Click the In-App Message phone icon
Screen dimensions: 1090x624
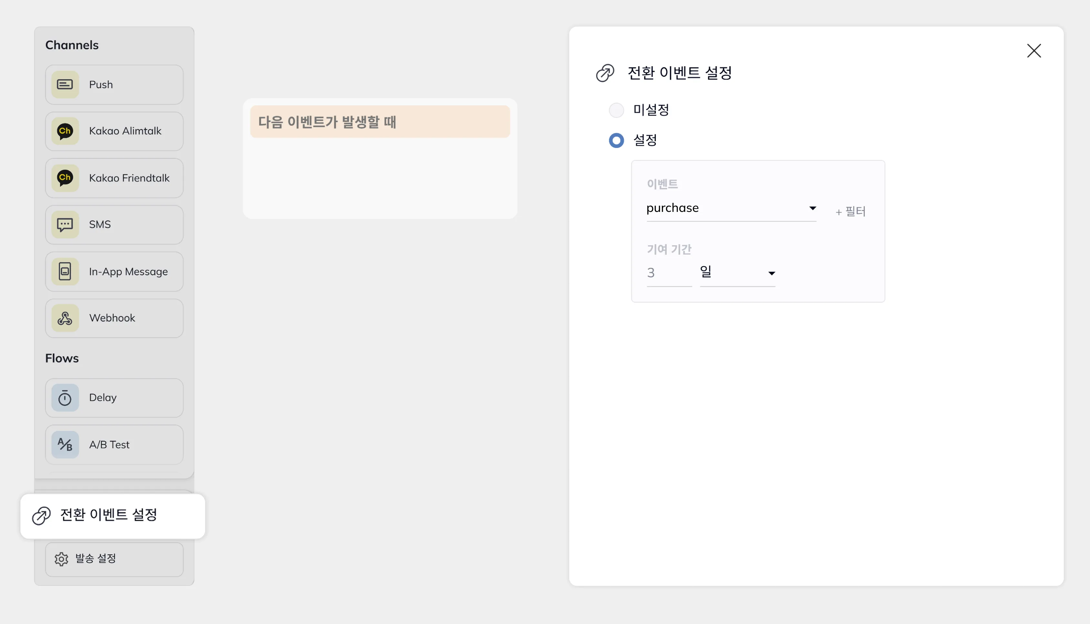65,271
